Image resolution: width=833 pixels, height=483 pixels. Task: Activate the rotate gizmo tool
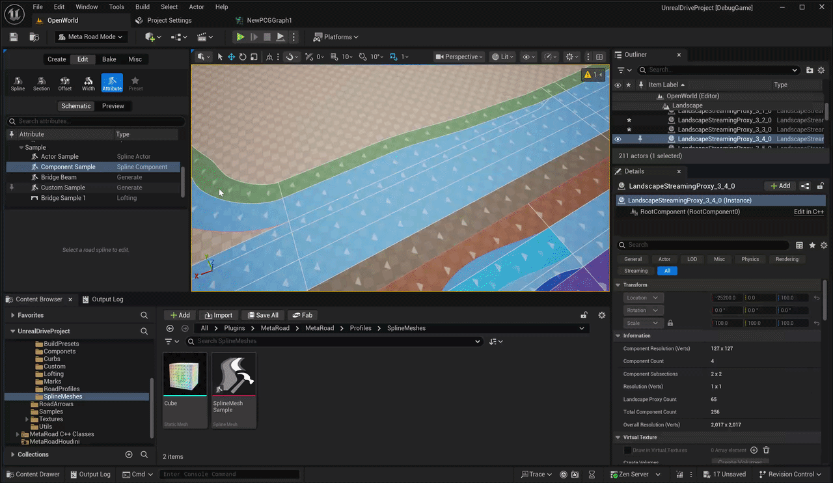tap(243, 57)
